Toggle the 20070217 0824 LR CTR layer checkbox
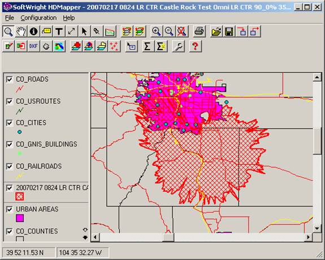This screenshot has height=260, width=325. [x=10, y=188]
